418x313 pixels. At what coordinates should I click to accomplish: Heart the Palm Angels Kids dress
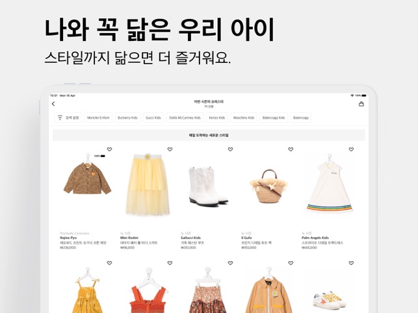pyautogui.click(x=351, y=149)
